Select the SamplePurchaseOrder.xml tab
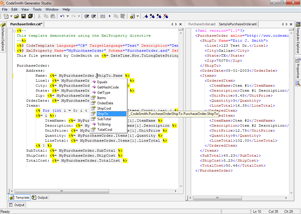The image size is (301, 214). [238, 24]
